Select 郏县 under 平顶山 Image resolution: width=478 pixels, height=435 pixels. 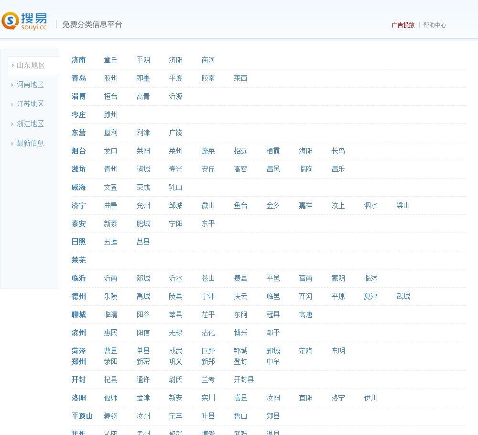coord(273,416)
